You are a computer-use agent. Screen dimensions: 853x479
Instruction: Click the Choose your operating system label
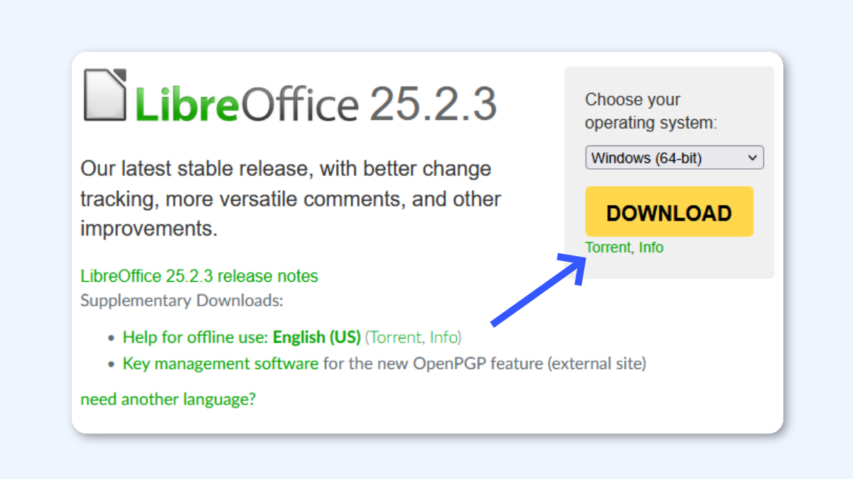click(651, 111)
